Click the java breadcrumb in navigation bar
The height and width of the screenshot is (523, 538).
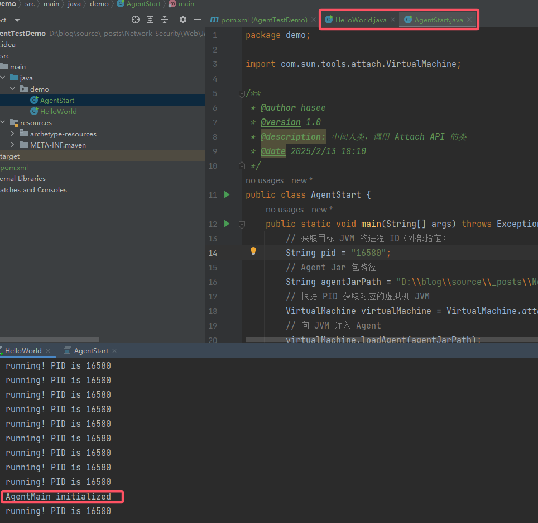(x=74, y=4)
